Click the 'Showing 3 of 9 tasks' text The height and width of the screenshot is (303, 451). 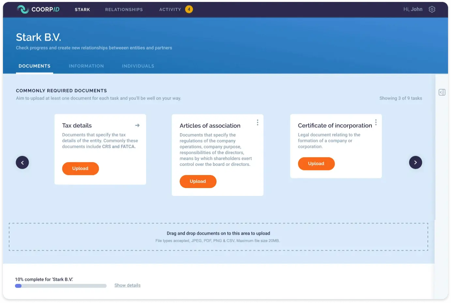[x=400, y=98]
